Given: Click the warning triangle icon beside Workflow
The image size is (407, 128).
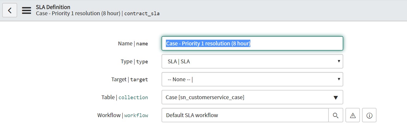Looking at the screenshot, I should click(353, 115).
